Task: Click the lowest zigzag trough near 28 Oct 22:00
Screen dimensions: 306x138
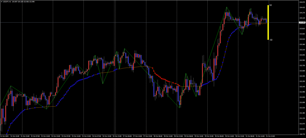Action: [180, 107]
